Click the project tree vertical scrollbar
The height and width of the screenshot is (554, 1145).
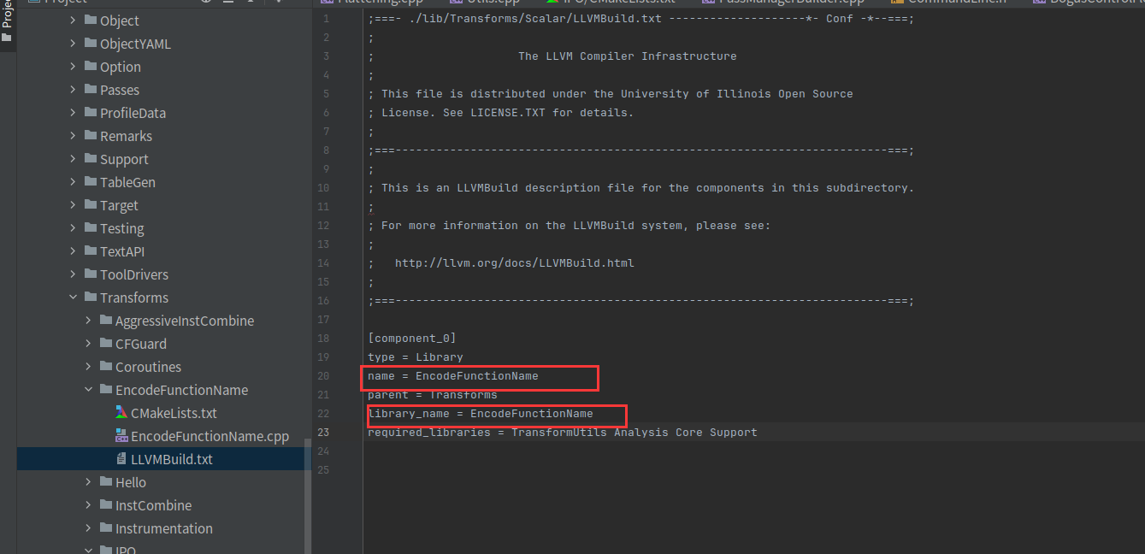click(307, 496)
